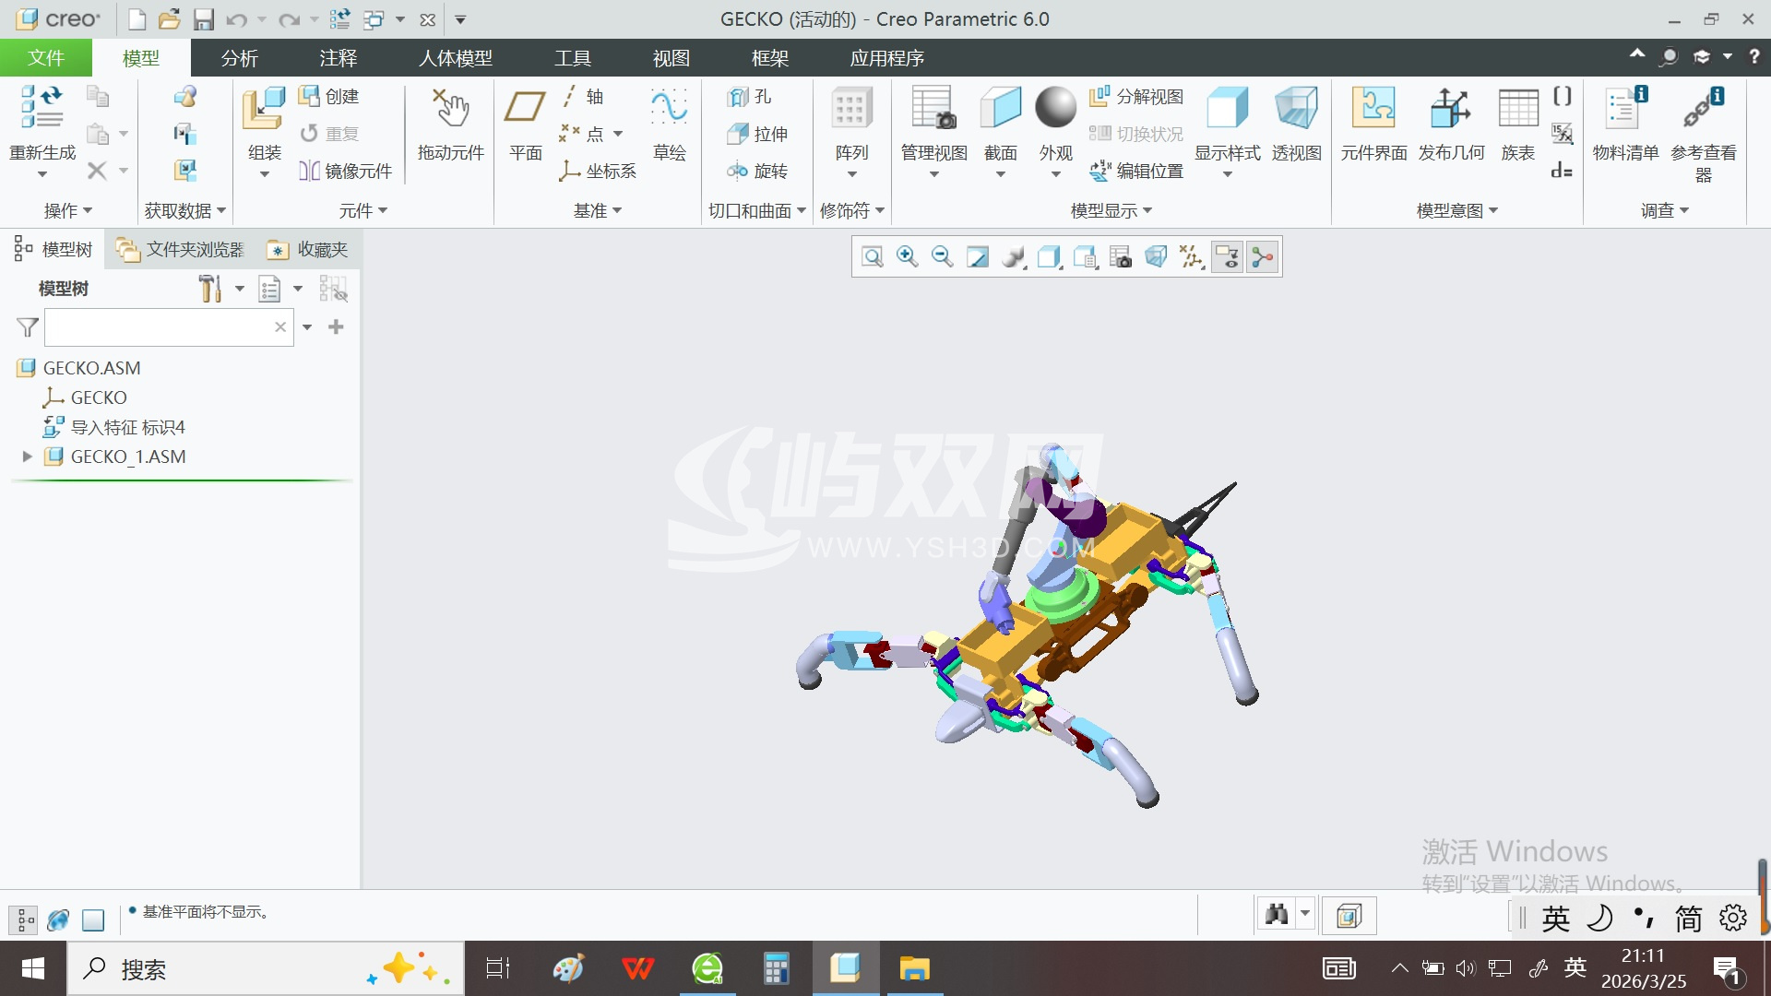Click the Extrude (拉伸) button
Screen dimensions: 1771x996
(x=757, y=134)
